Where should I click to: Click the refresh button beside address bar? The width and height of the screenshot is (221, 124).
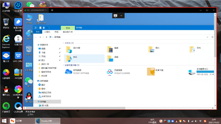212,37
